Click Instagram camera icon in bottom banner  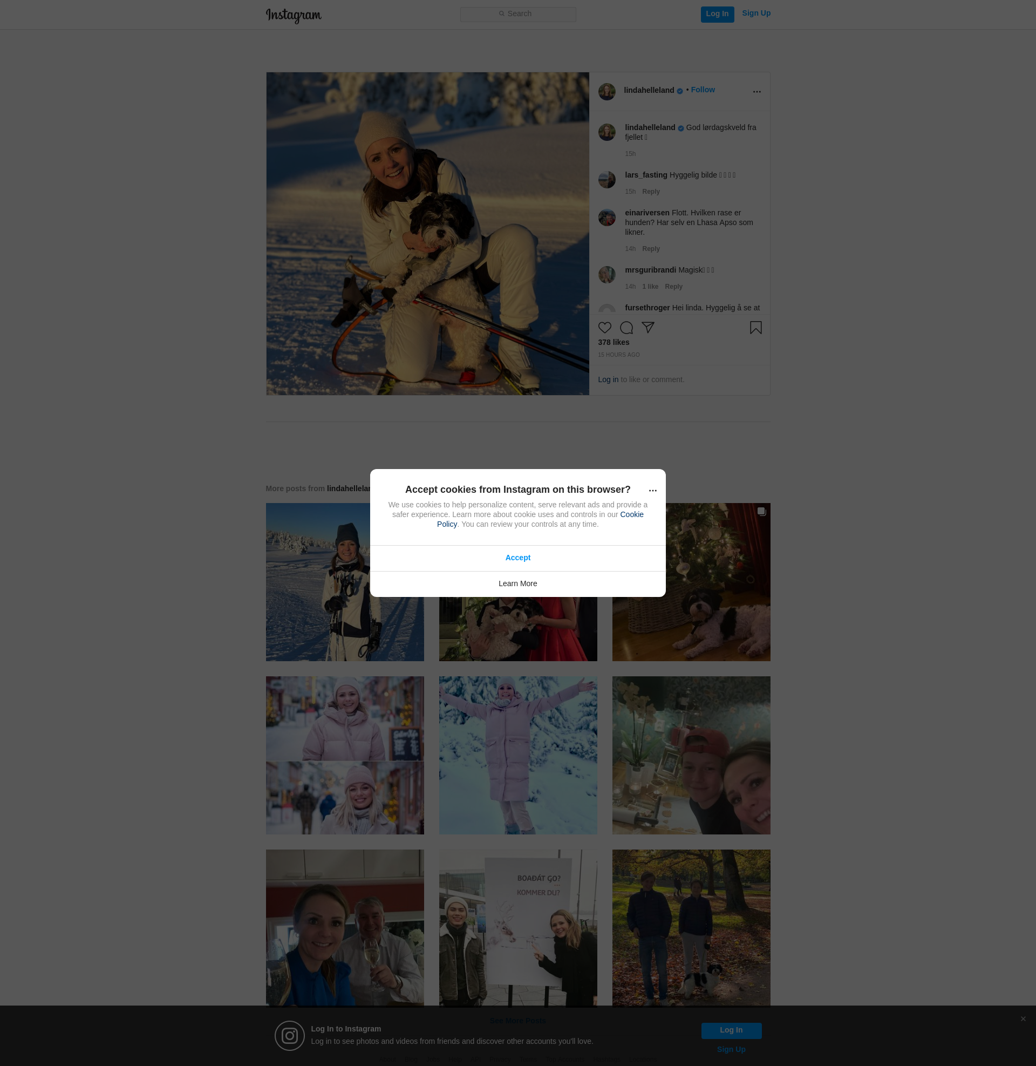click(289, 1036)
